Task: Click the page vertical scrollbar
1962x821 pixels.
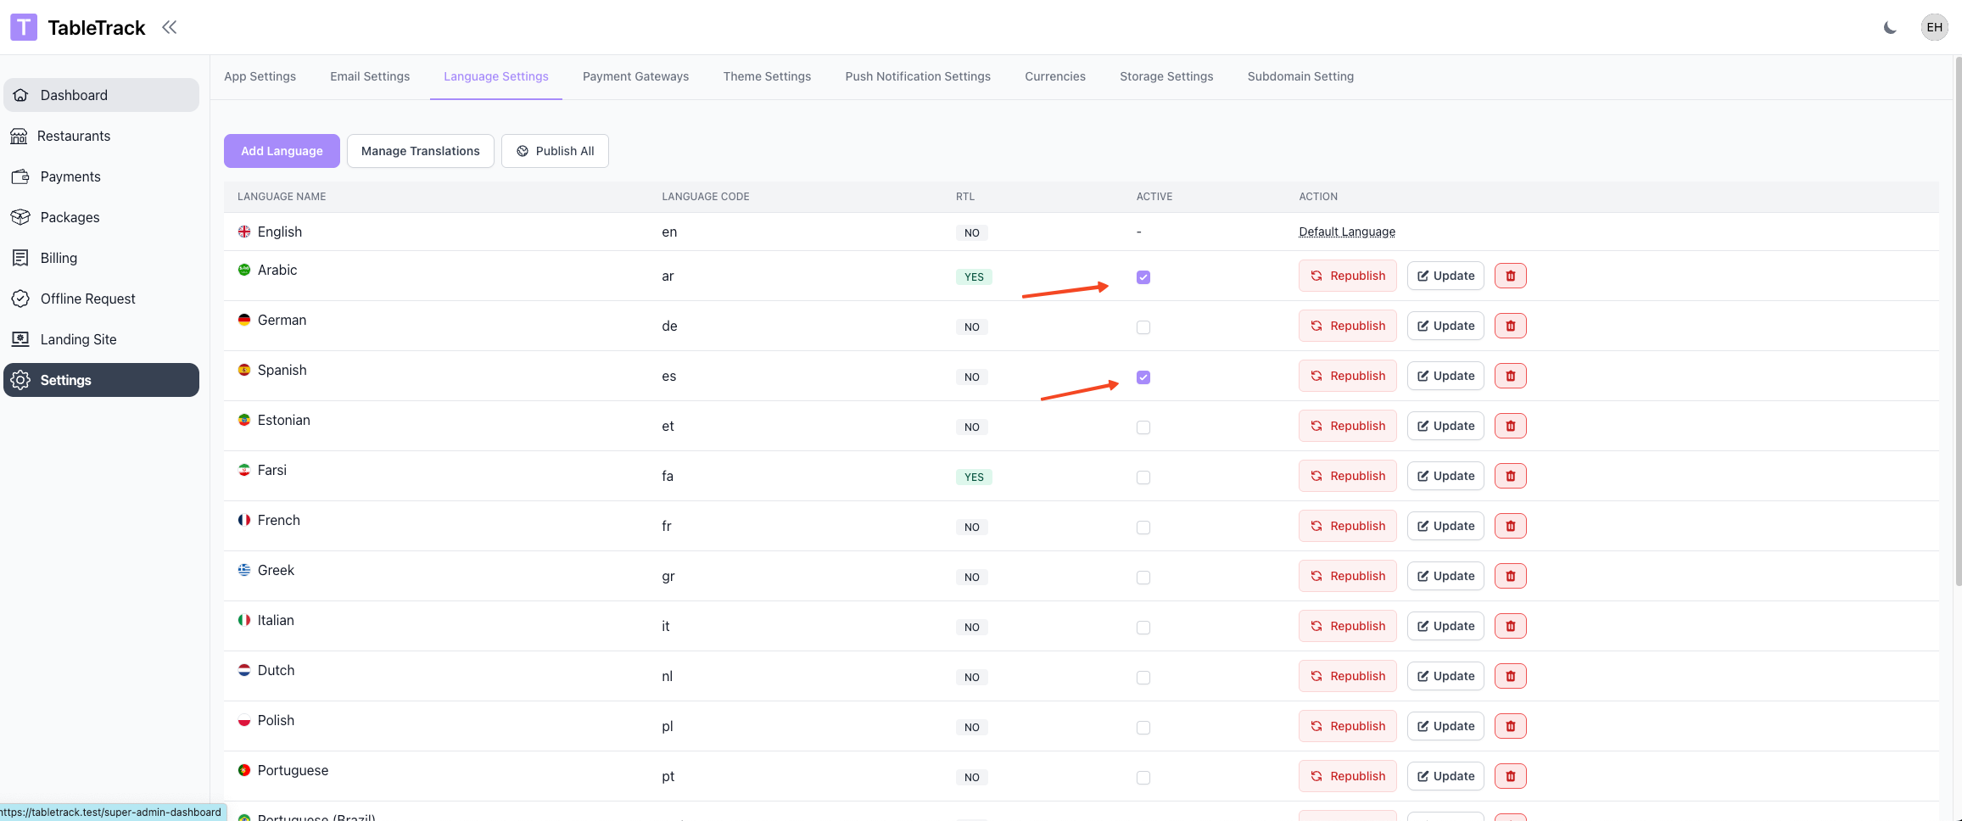Action: (1957, 322)
